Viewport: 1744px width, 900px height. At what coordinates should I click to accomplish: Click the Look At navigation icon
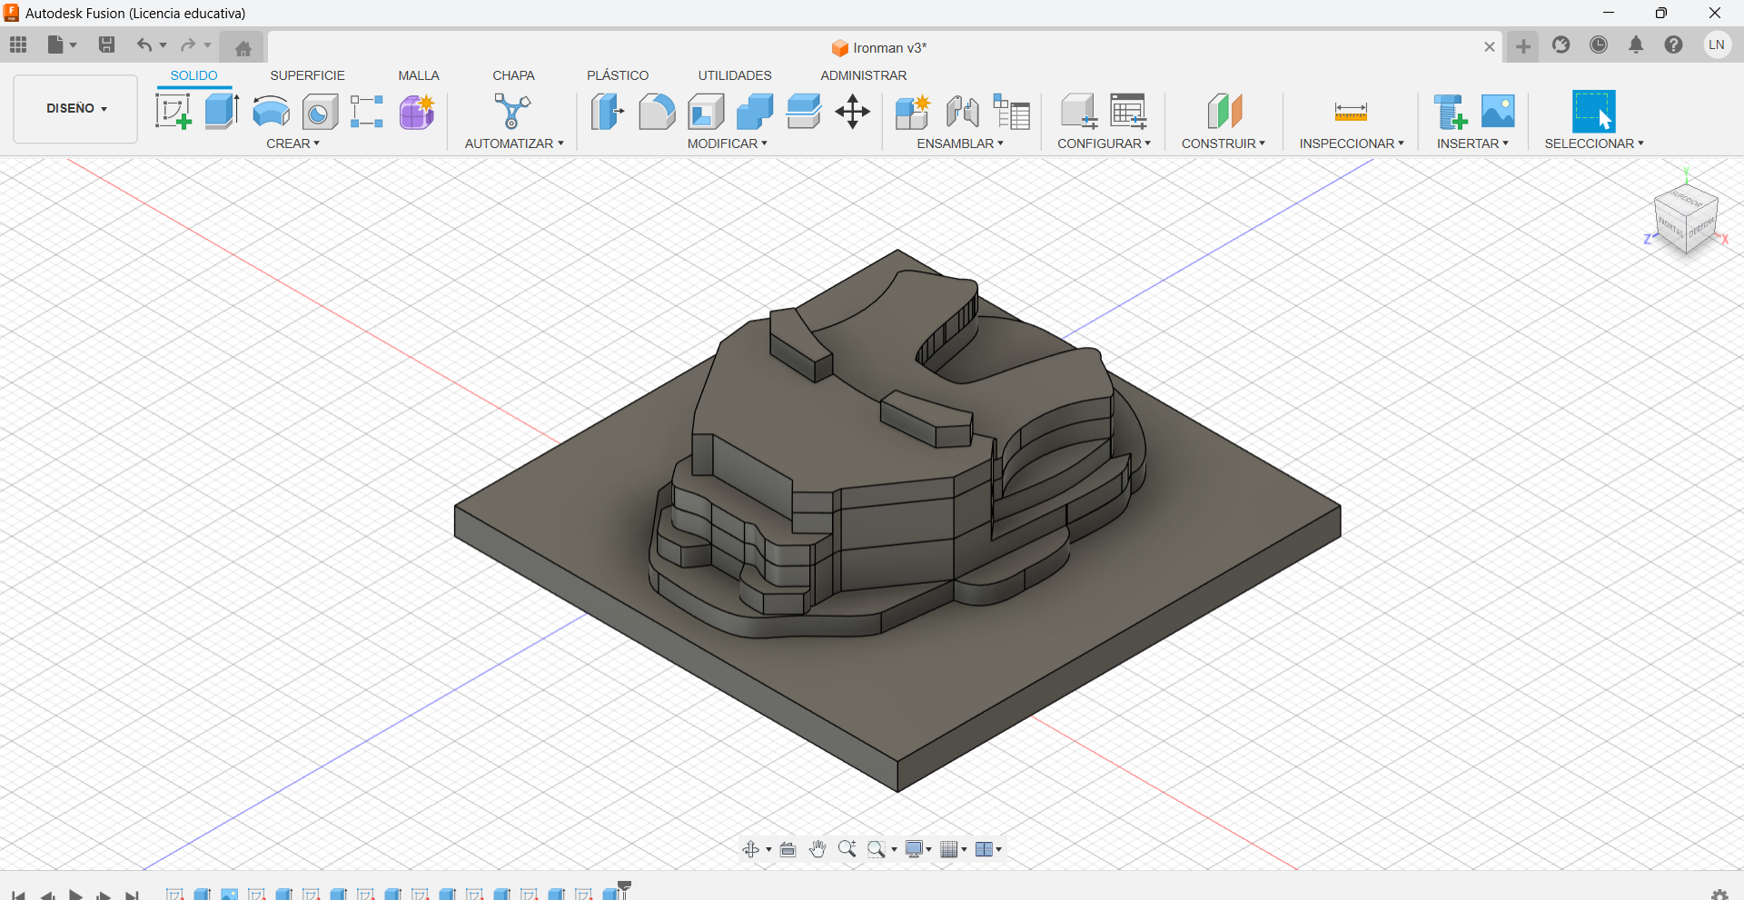788,849
